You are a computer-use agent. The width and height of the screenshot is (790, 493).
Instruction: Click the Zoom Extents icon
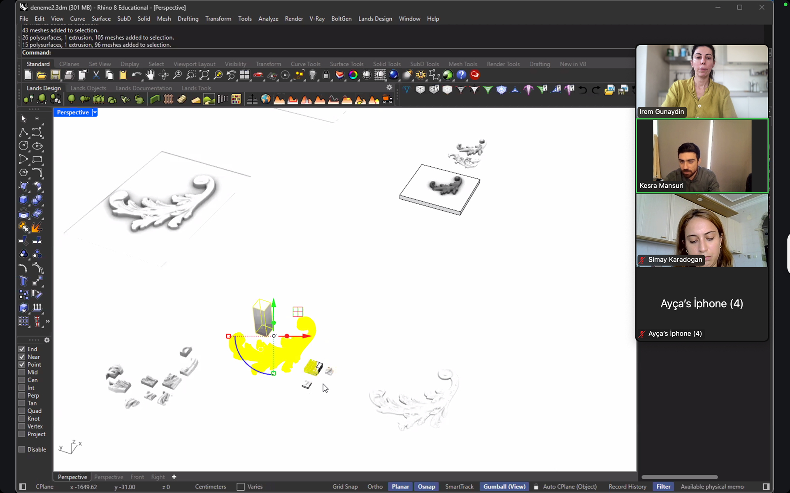204,75
